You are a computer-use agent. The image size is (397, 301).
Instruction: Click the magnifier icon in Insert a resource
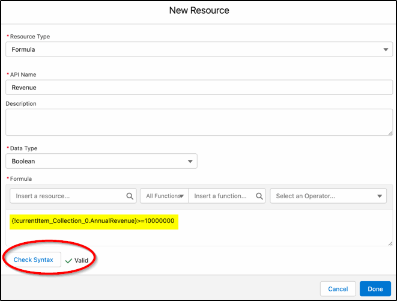click(x=130, y=196)
